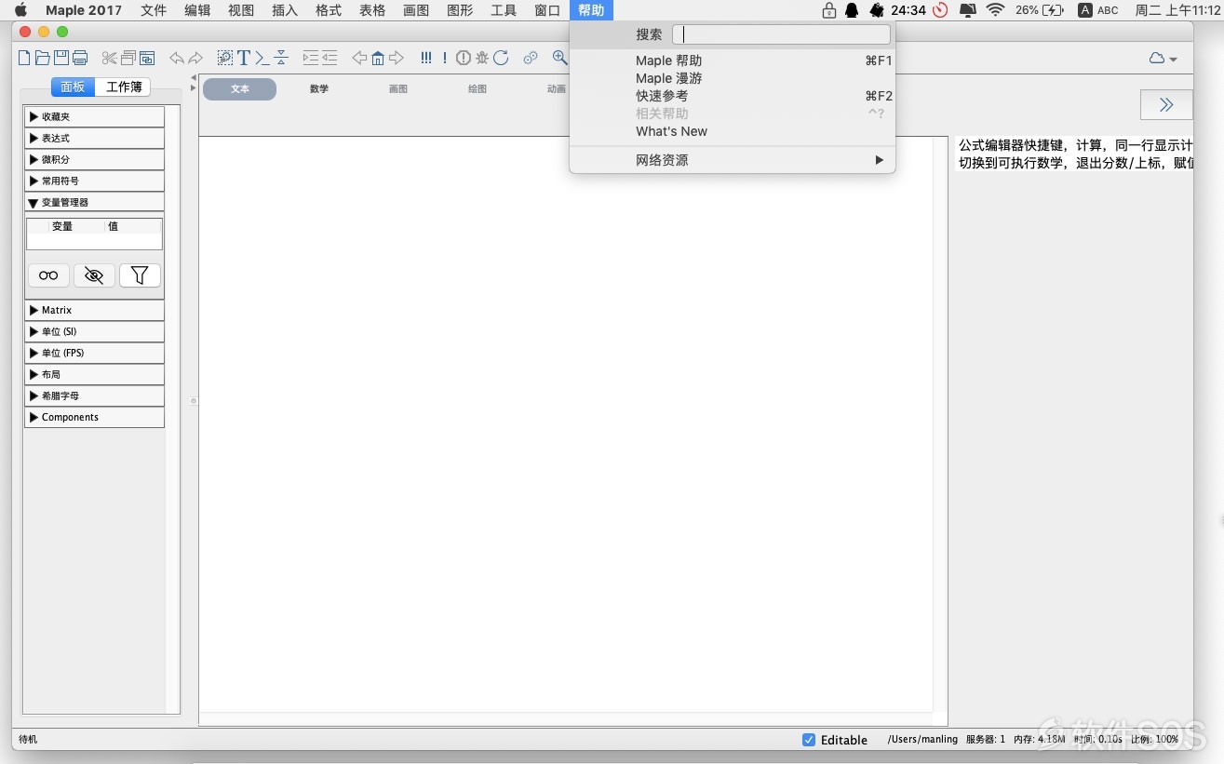Select the 文本 mode tab
The width and height of the screenshot is (1224, 764).
(x=240, y=89)
